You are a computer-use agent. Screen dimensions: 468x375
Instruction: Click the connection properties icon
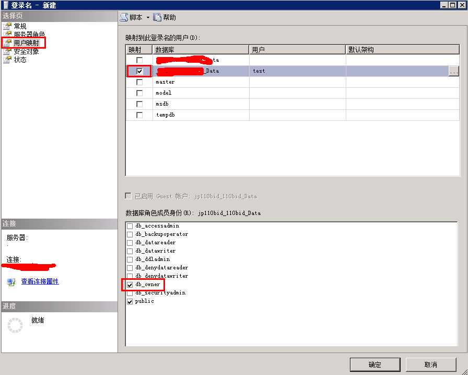pos(11,282)
